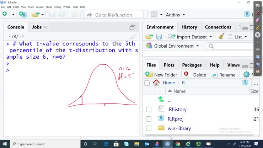Click the New File plus icon
The height and width of the screenshot is (148, 263).
point(5,14)
